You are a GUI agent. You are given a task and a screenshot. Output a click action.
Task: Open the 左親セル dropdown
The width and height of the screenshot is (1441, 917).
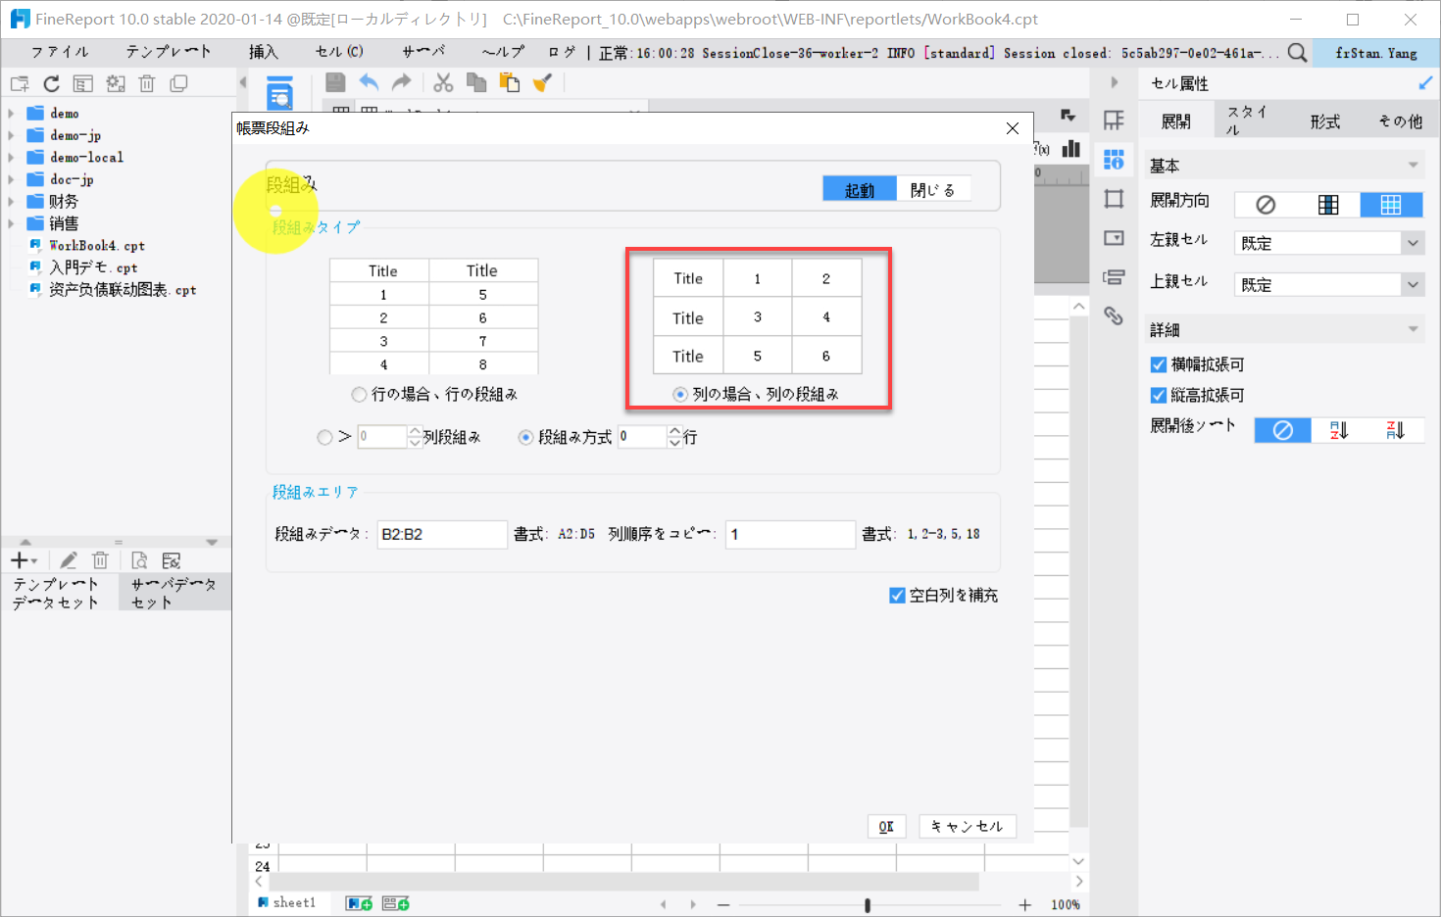[x=1414, y=242]
